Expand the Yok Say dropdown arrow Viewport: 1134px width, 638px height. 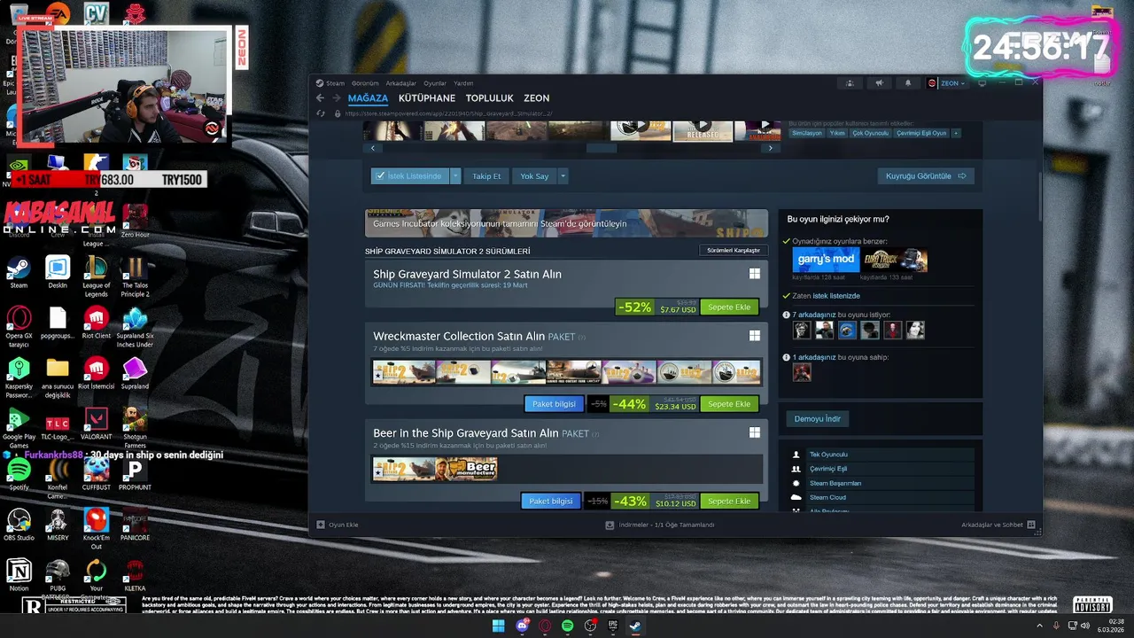(x=562, y=176)
